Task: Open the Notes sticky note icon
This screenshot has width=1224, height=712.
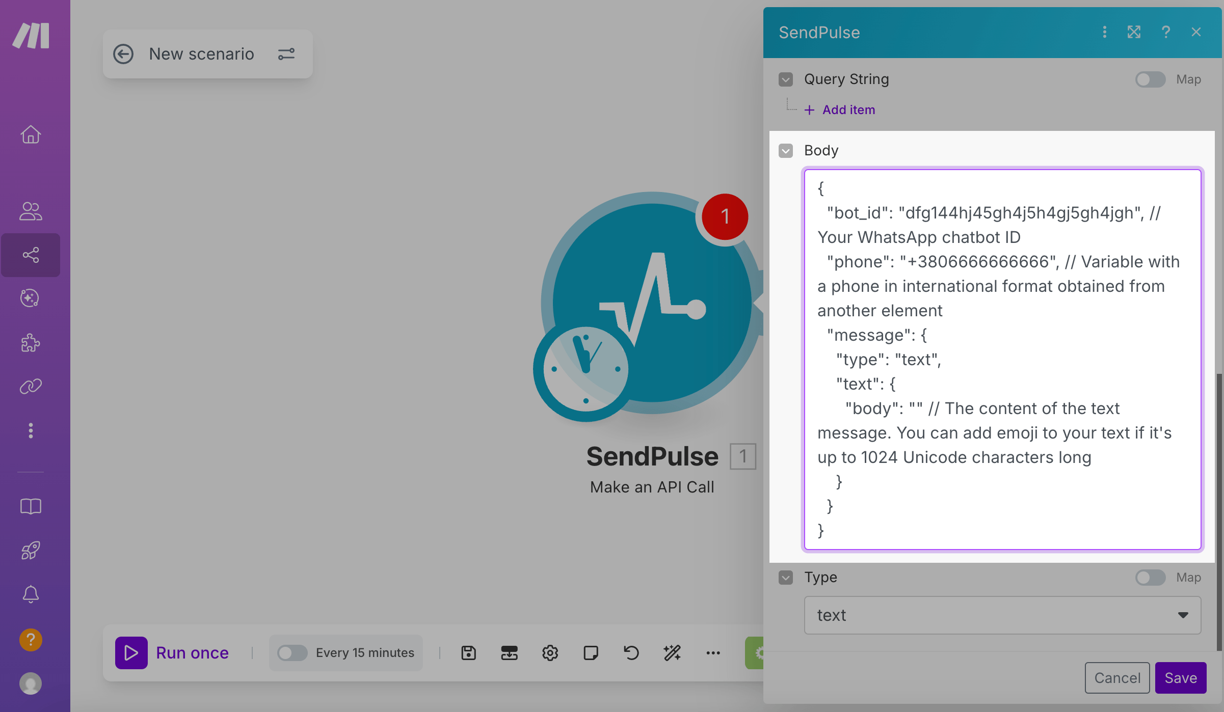Action: (x=591, y=652)
